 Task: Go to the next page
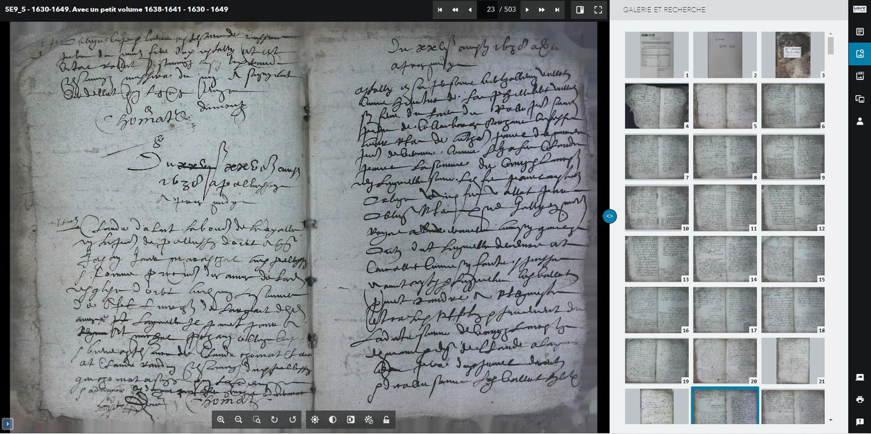527,10
